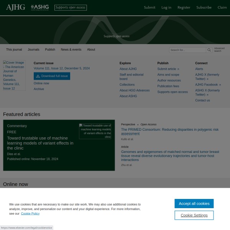Open the journal cover image thumbnail
This screenshot has width=230, height=230.
click(x=14, y=76)
